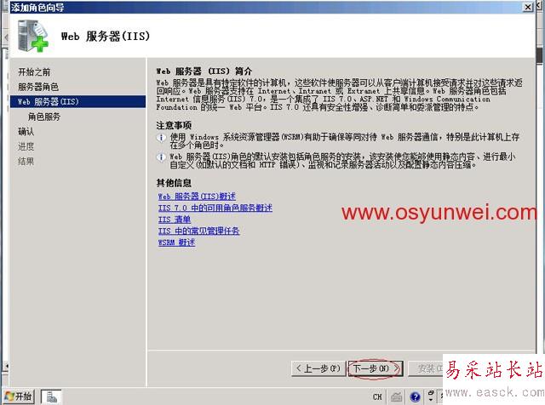Select 角色服务 in the wizard sidebar

pos(44,117)
